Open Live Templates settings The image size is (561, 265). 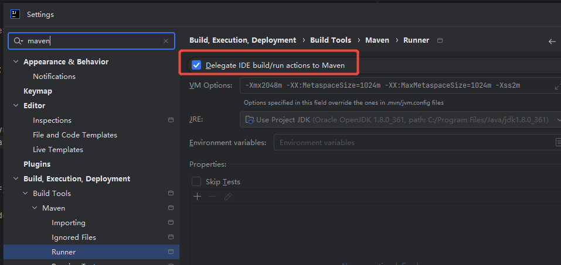point(58,150)
